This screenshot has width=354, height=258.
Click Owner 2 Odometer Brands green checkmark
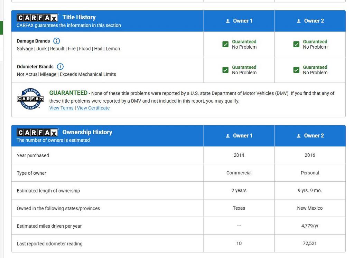296,70
